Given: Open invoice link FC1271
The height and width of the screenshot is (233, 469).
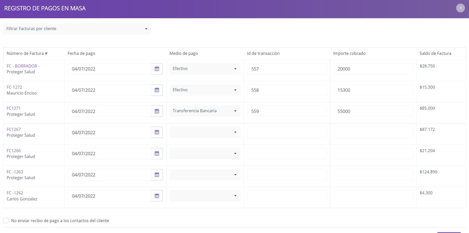Looking at the screenshot, I should pyautogui.click(x=14, y=108).
